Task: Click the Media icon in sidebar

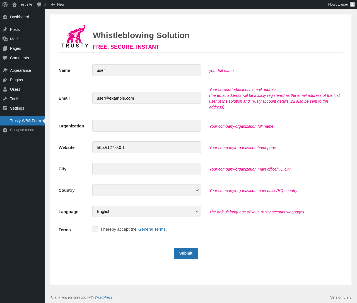Action: pos(5,39)
